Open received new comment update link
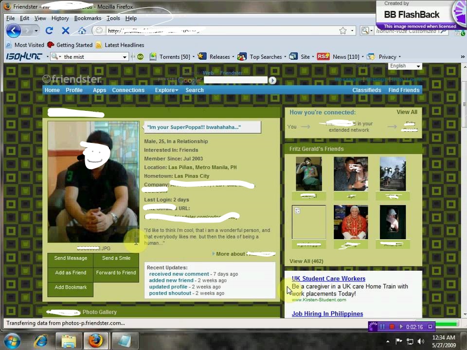467x350 pixels. [x=179, y=274]
